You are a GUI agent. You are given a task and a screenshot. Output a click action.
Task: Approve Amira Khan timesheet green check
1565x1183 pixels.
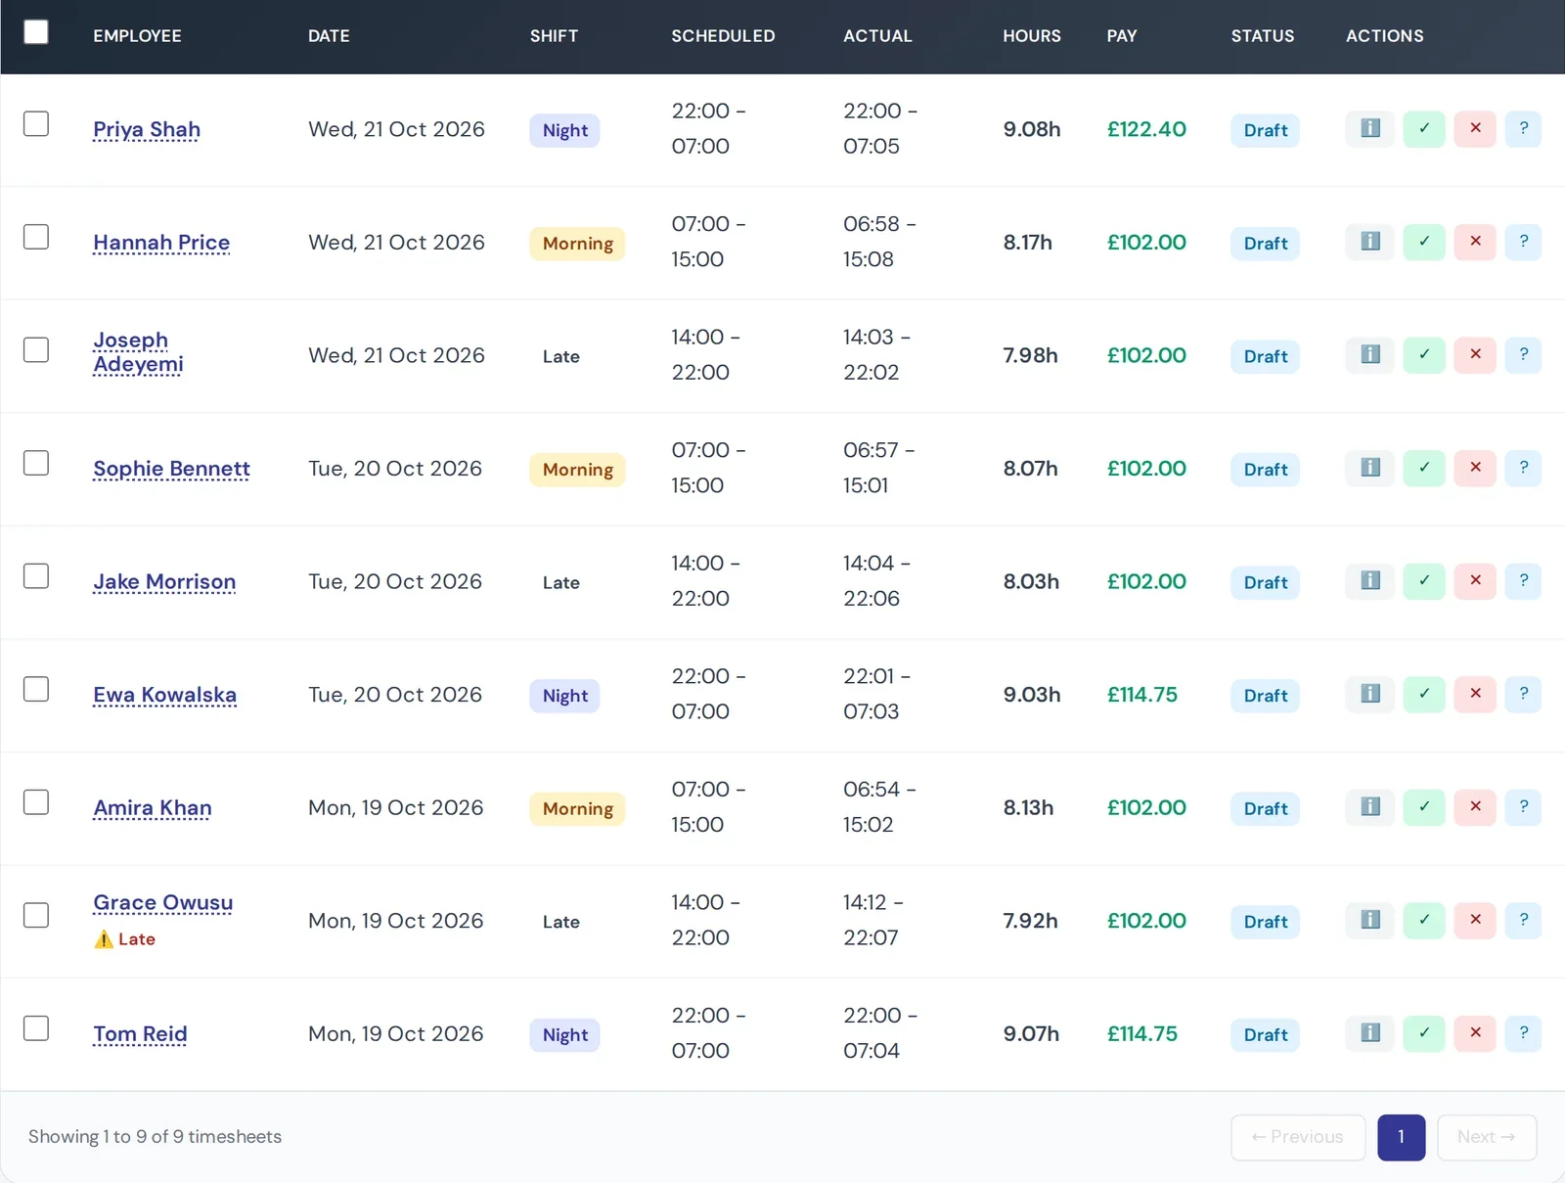click(1424, 807)
